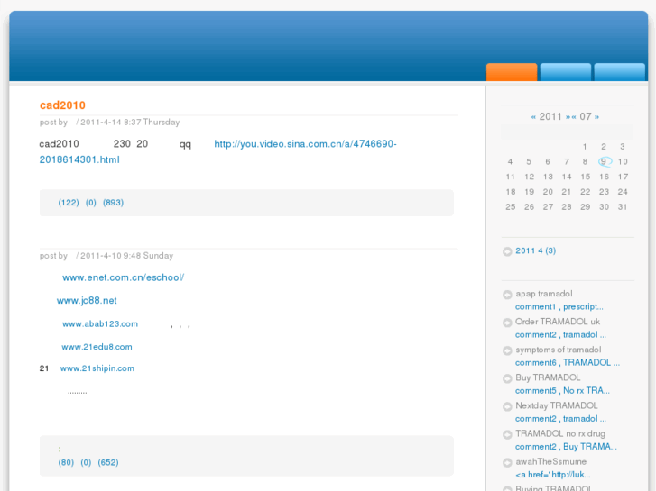
Task: Select calendar day 1
Action: coord(585,147)
